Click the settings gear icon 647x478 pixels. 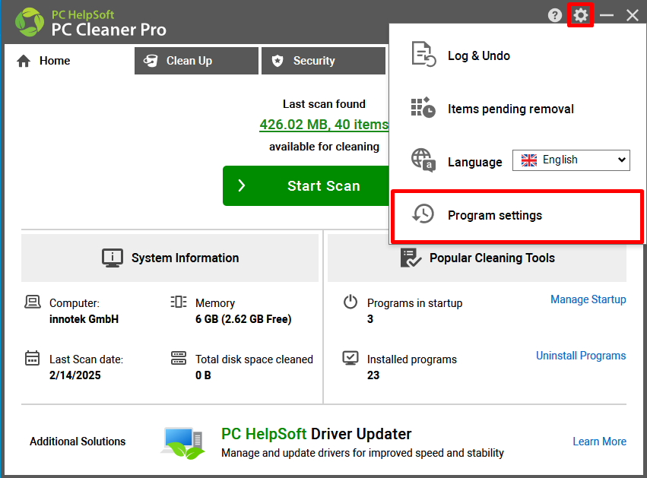click(581, 15)
